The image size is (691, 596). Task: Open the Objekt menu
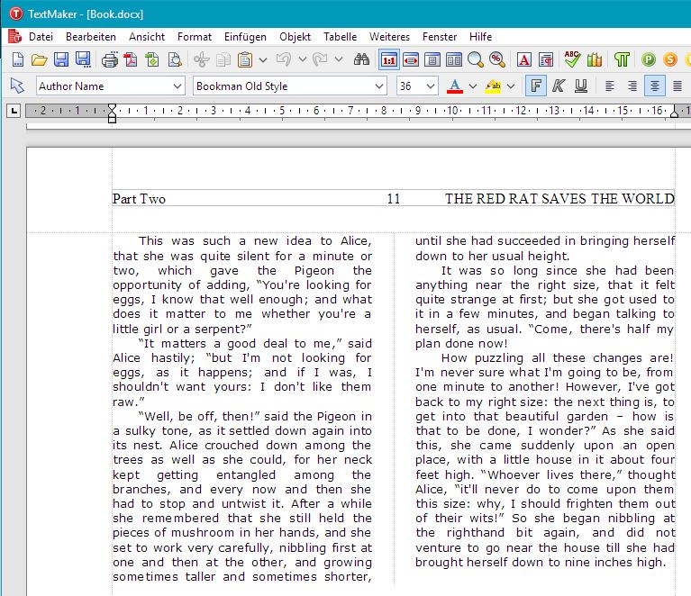[x=295, y=37]
